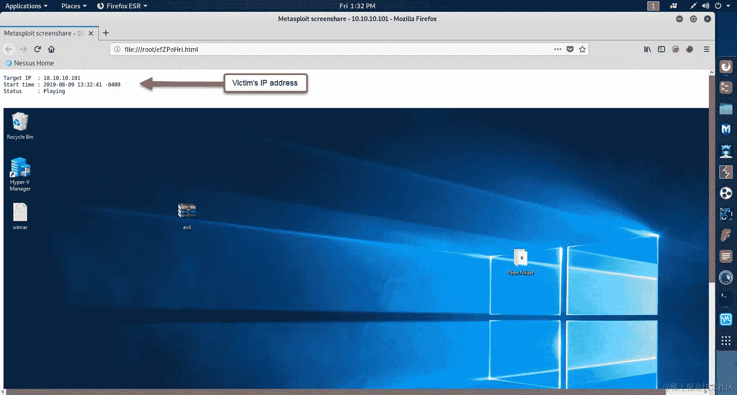Open the Applications menu
The image size is (737, 395).
[26, 6]
